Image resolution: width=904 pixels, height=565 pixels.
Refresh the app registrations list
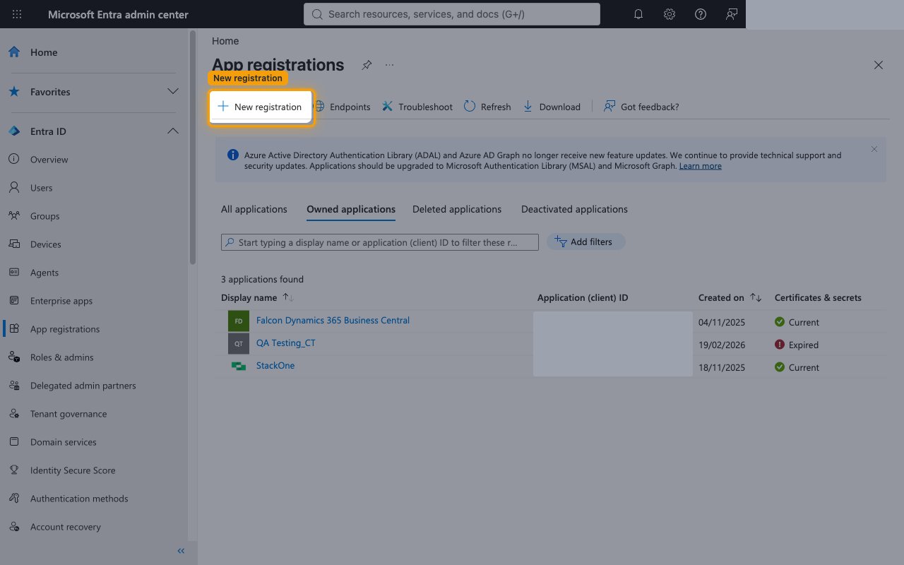click(487, 107)
